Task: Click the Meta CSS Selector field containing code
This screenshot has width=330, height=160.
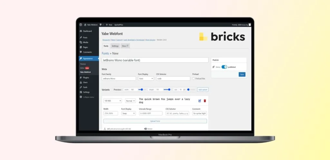Action: coord(173,78)
